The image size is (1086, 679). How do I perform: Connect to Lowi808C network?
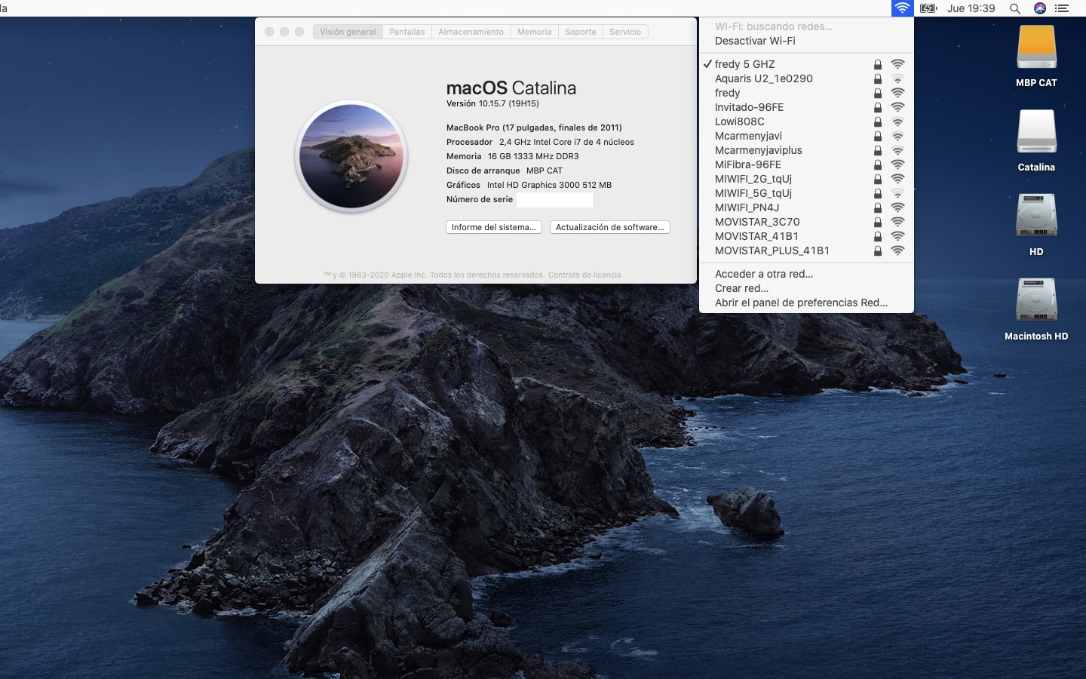tap(806, 121)
